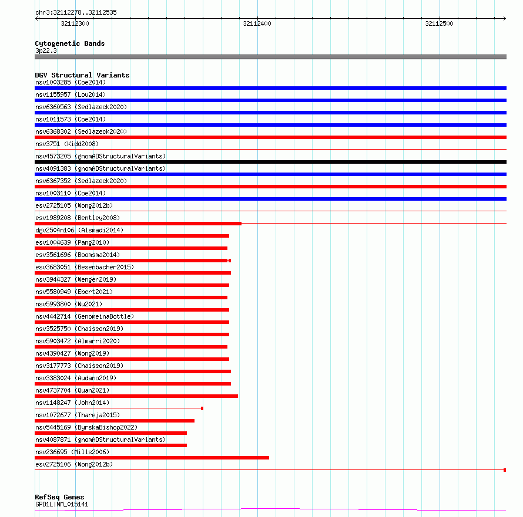Click the red end marker of esv2725106
Viewport: 523px width, 517px height.
pyautogui.click(x=505, y=470)
